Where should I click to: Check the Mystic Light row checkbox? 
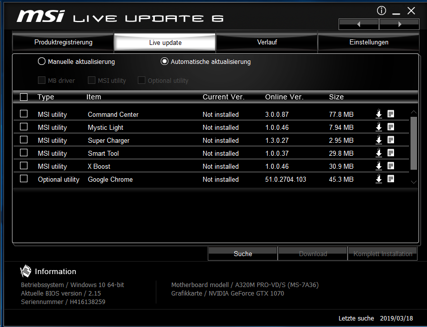point(23,127)
